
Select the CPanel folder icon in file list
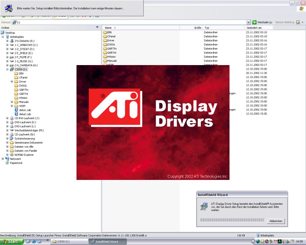(x=105, y=36)
